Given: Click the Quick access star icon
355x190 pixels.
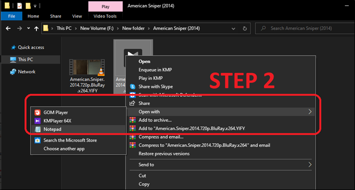Looking at the screenshot, I should click(x=14, y=47).
